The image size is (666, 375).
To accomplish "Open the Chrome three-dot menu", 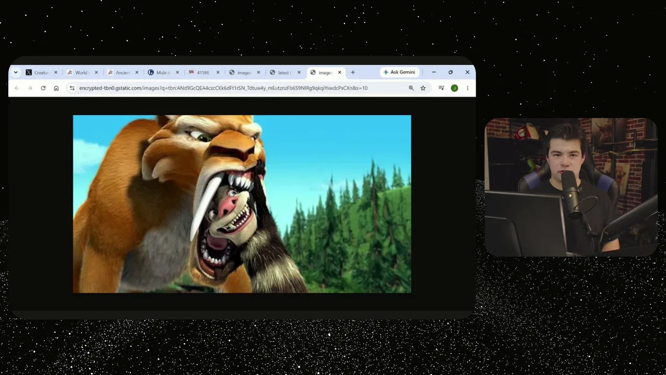I will point(467,88).
